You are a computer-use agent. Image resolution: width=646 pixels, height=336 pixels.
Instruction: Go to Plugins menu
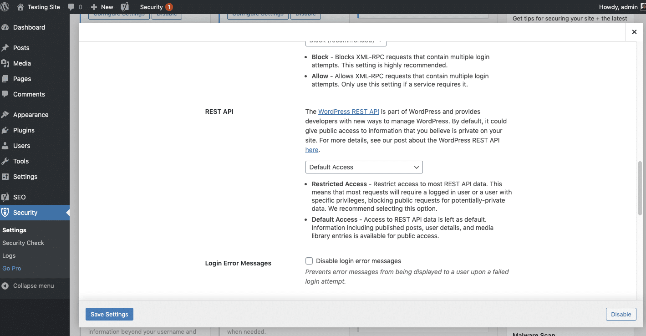tap(35, 130)
